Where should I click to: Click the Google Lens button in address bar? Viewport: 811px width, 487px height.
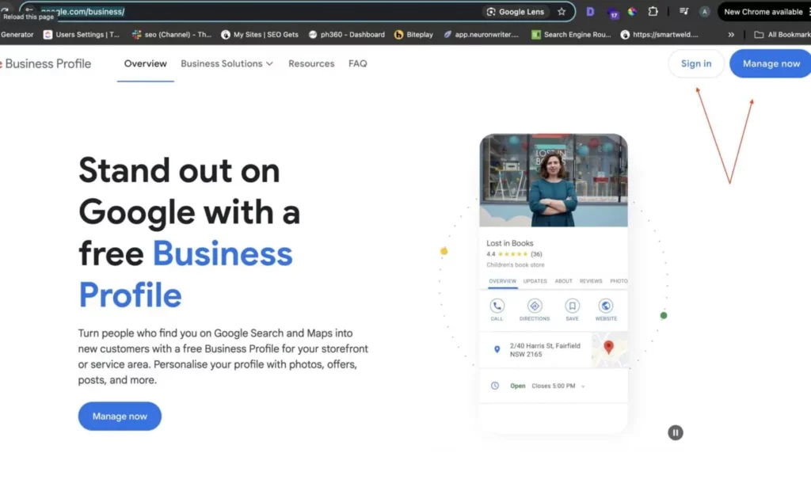tap(515, 11)
